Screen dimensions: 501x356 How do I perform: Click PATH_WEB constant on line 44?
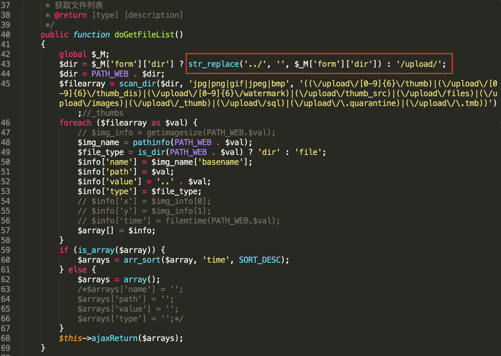click(110, 74)
